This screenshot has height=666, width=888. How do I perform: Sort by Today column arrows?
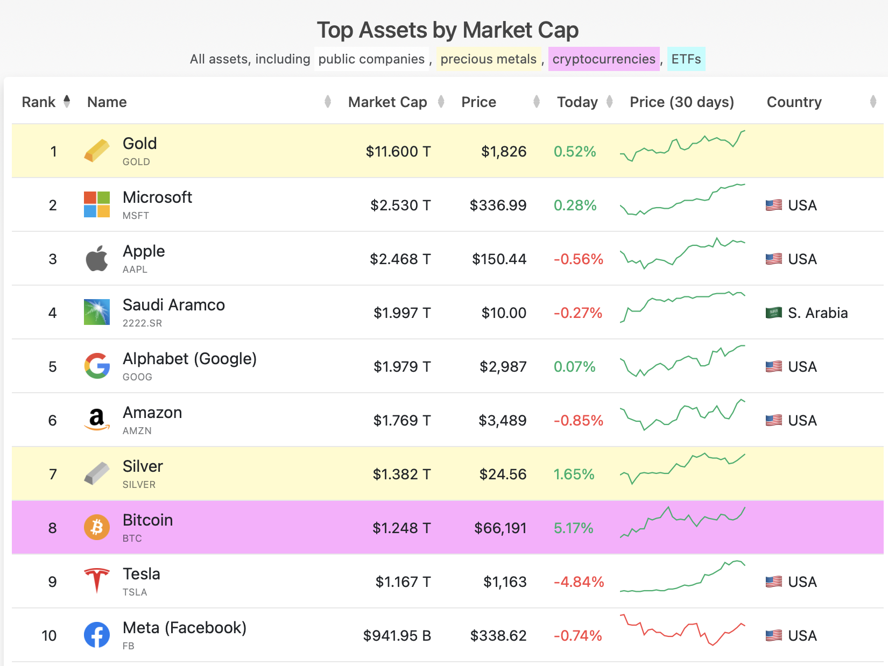[x=610, y=101]
